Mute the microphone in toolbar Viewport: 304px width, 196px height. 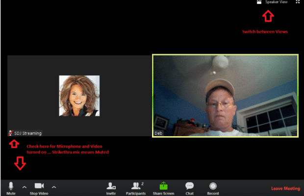pos(11,188)
